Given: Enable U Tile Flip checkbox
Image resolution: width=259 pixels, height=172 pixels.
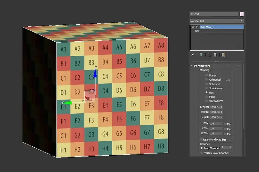Looking at the screenshot, I should pos(226,124).
